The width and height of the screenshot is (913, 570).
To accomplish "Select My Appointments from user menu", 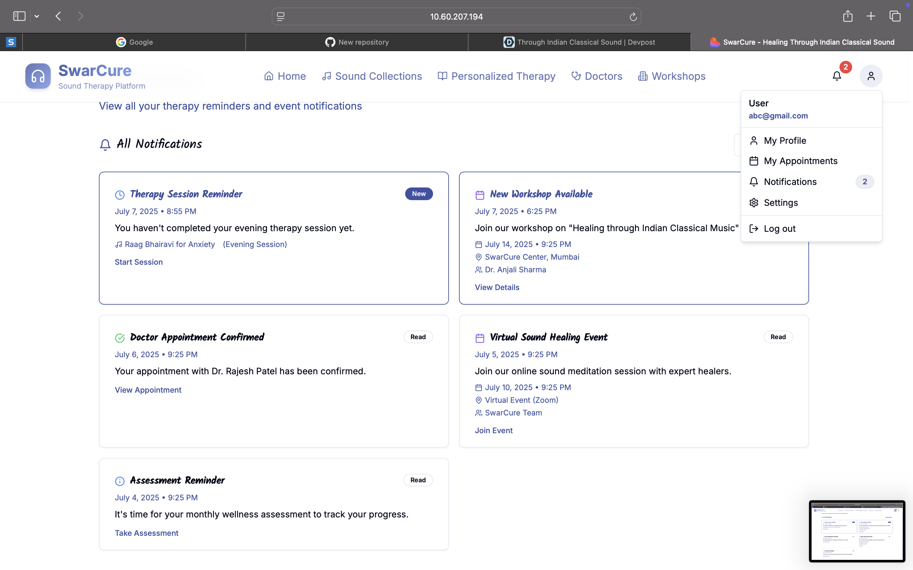I will click(x=800, y=161).
